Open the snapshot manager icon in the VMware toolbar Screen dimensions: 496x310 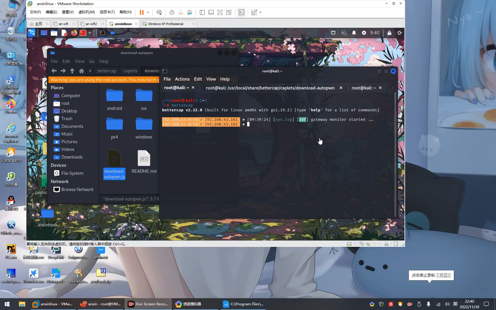coord(190,12)
